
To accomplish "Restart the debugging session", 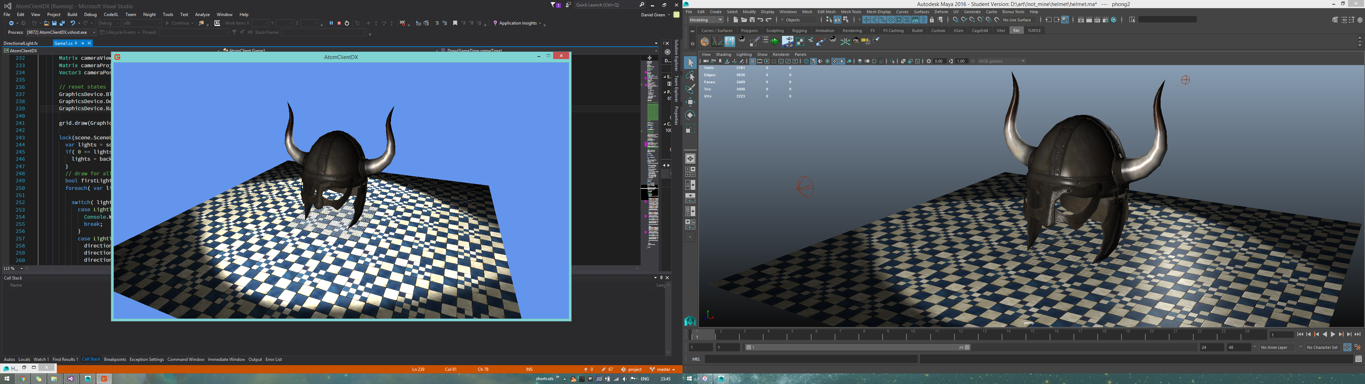I will tap(347, 23).
